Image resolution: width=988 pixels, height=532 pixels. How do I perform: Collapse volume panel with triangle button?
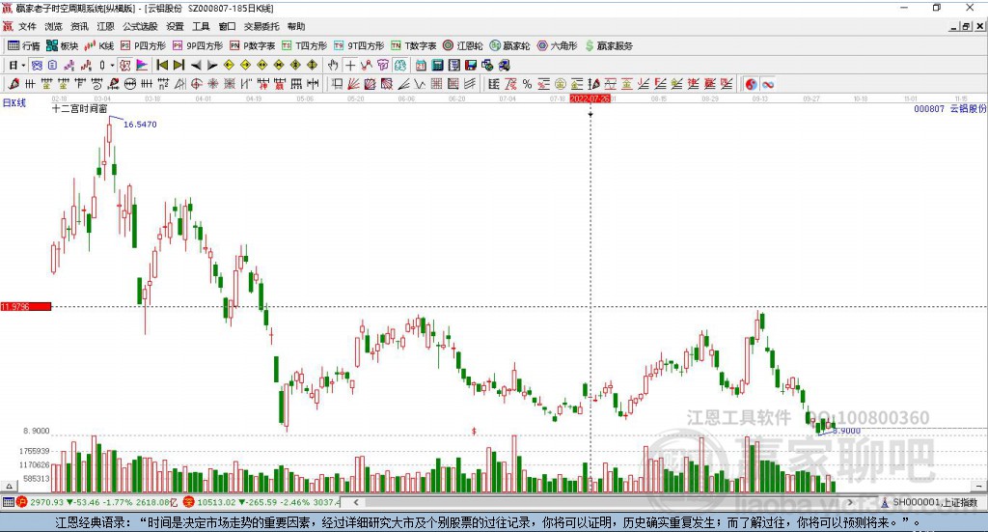click(x=9, y=486)
